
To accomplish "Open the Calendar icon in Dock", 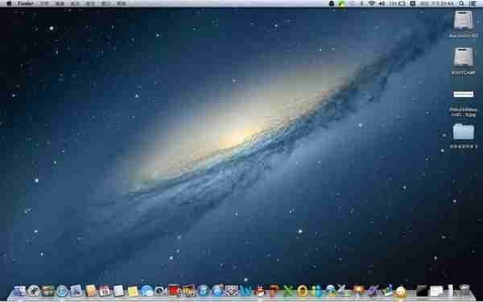I will (105, 291).
